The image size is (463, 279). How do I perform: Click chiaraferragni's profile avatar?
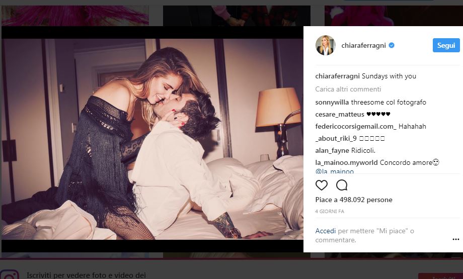pos(325,45)
